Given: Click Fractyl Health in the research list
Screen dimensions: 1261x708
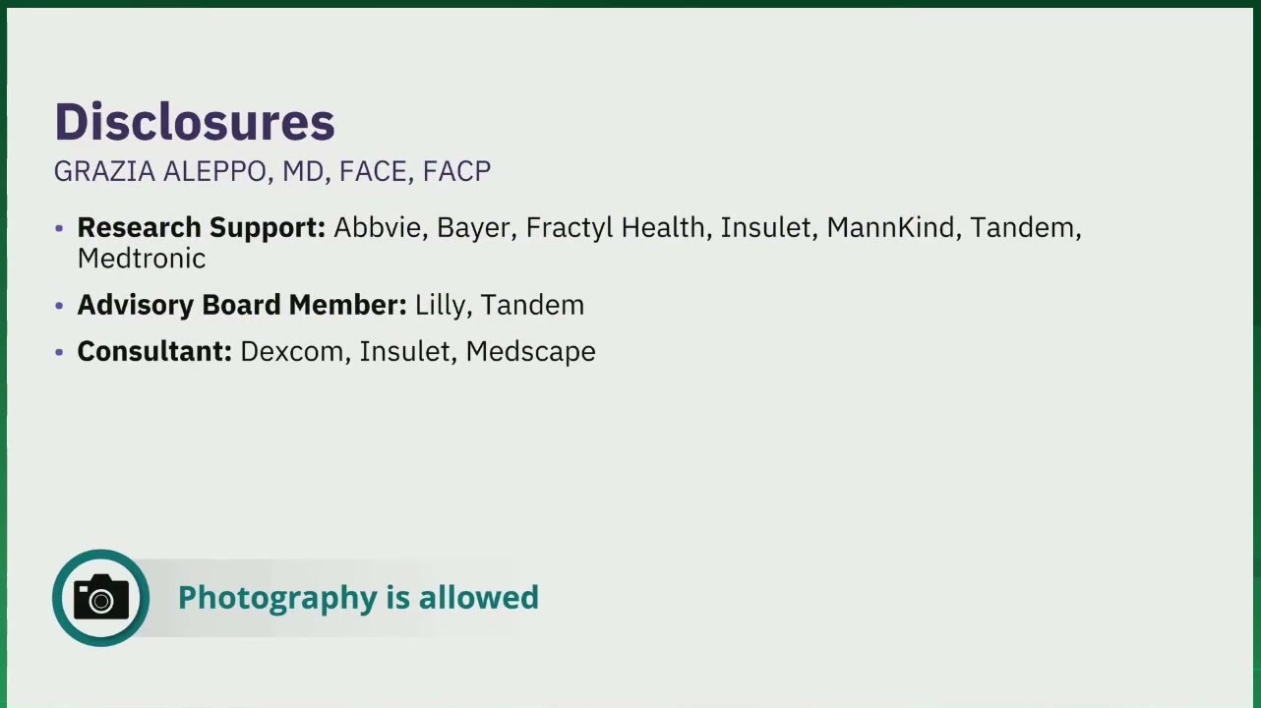Looking at the screenshot, I should 615,228.
